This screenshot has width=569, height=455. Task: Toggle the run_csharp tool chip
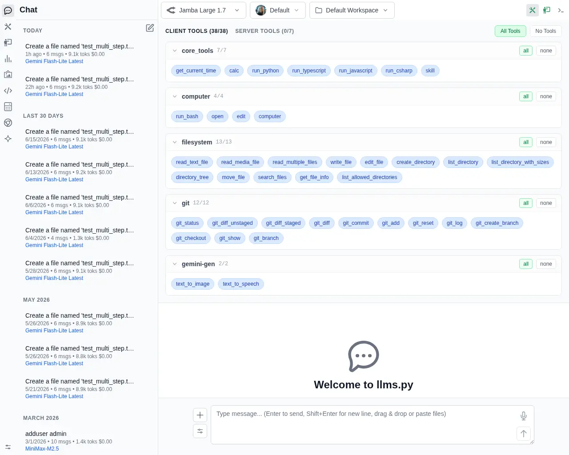(399, 71)
